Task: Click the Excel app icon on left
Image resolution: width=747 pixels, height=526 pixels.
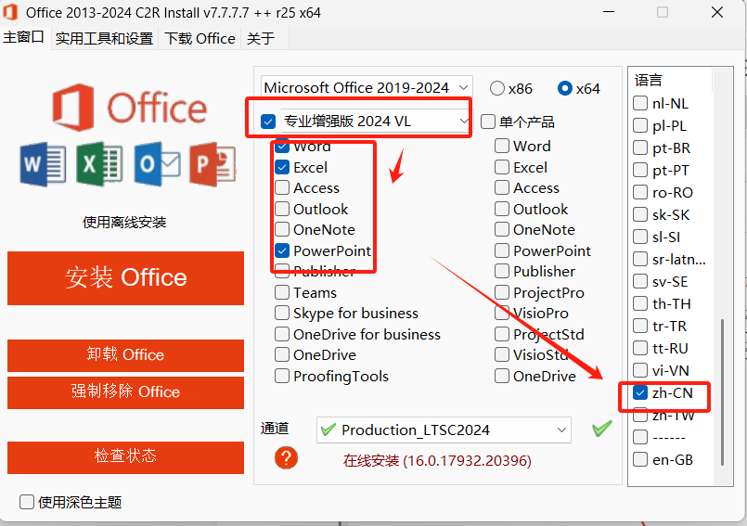Action: (99, 164)
